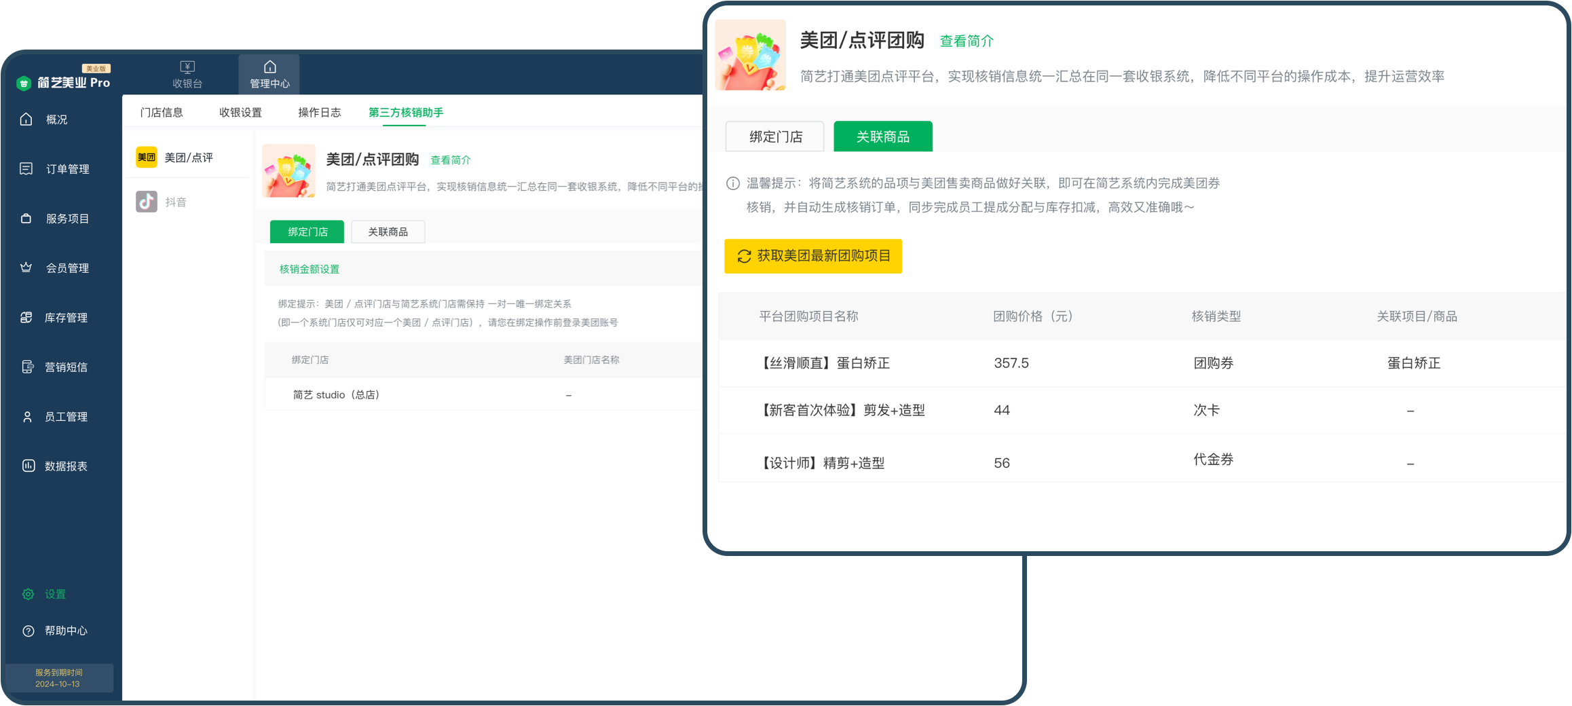Click the 核销类型 column header
Image resolution: width=1572 pixels, height=706 pixels.
[1216, 316]
